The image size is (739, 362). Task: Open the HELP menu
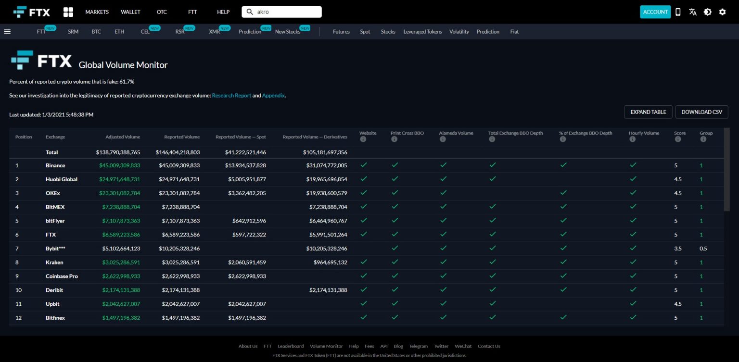tap(223, 12)
